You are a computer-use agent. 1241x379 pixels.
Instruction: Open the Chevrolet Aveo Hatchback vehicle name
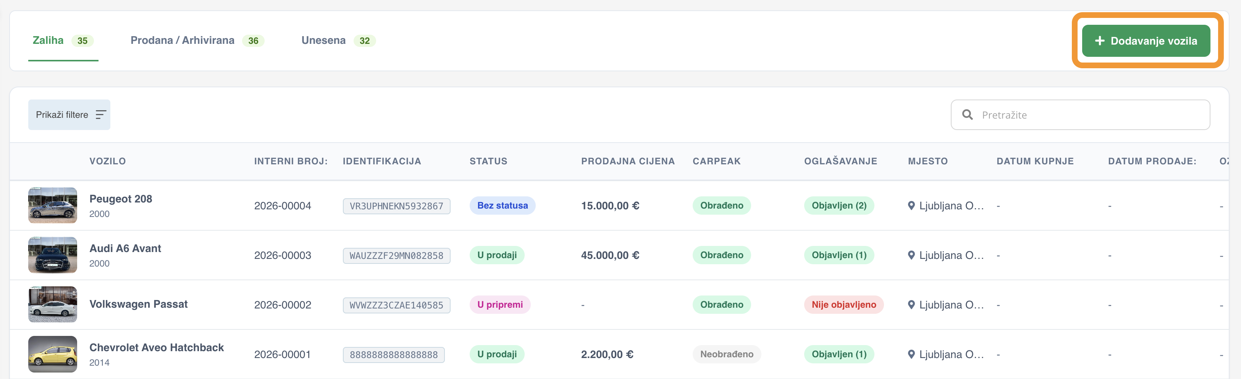click(x=157, y=348)
